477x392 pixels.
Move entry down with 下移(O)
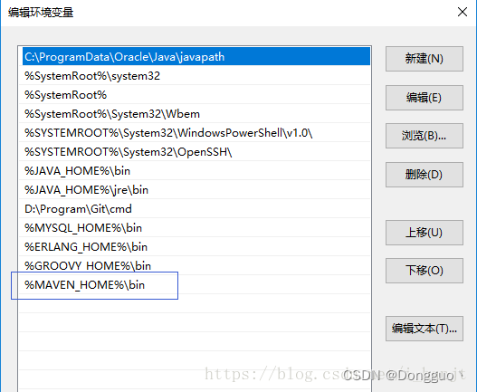click(425, 271)
